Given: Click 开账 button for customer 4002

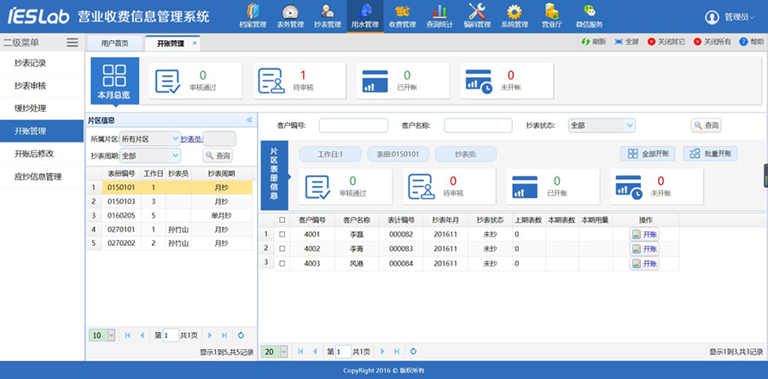Looking at the screenshot, I should coord(645,248).
